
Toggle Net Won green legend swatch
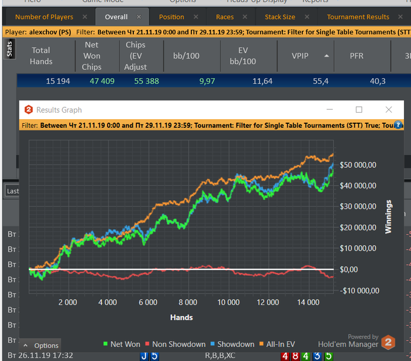pos(105,344)
